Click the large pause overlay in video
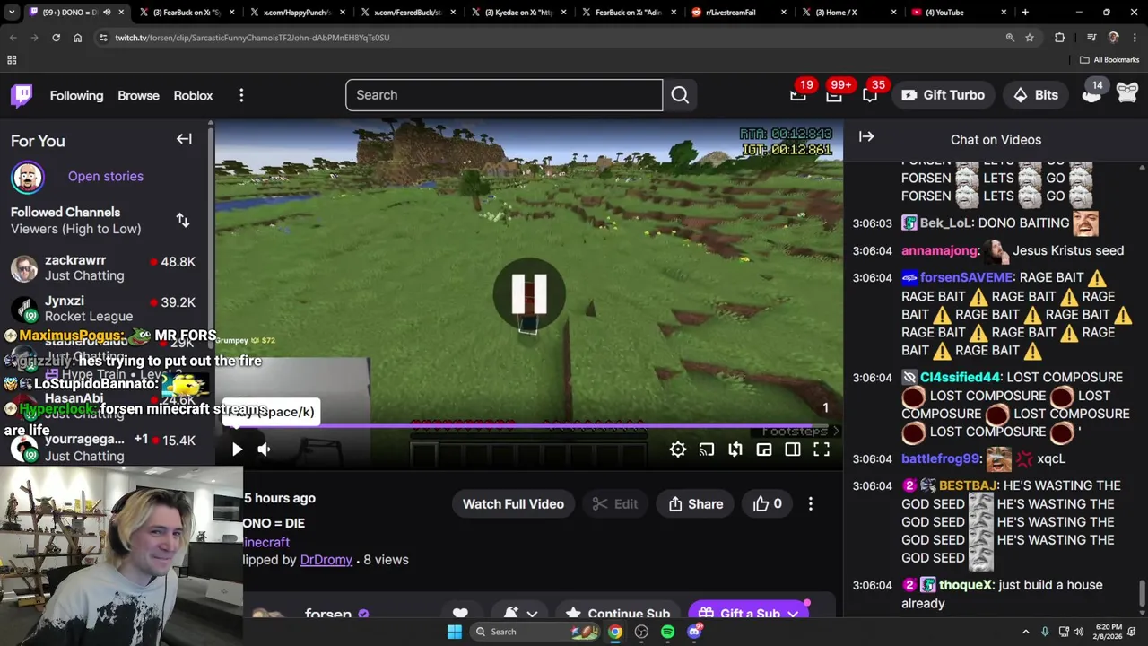The height and width of the screenshot is (646, 1148). click(x=529, y=294)
